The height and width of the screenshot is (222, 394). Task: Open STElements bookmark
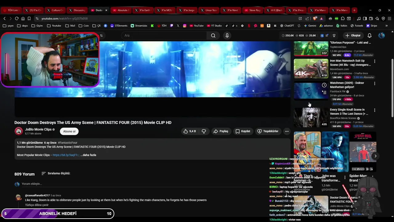[x=119, y=26]
